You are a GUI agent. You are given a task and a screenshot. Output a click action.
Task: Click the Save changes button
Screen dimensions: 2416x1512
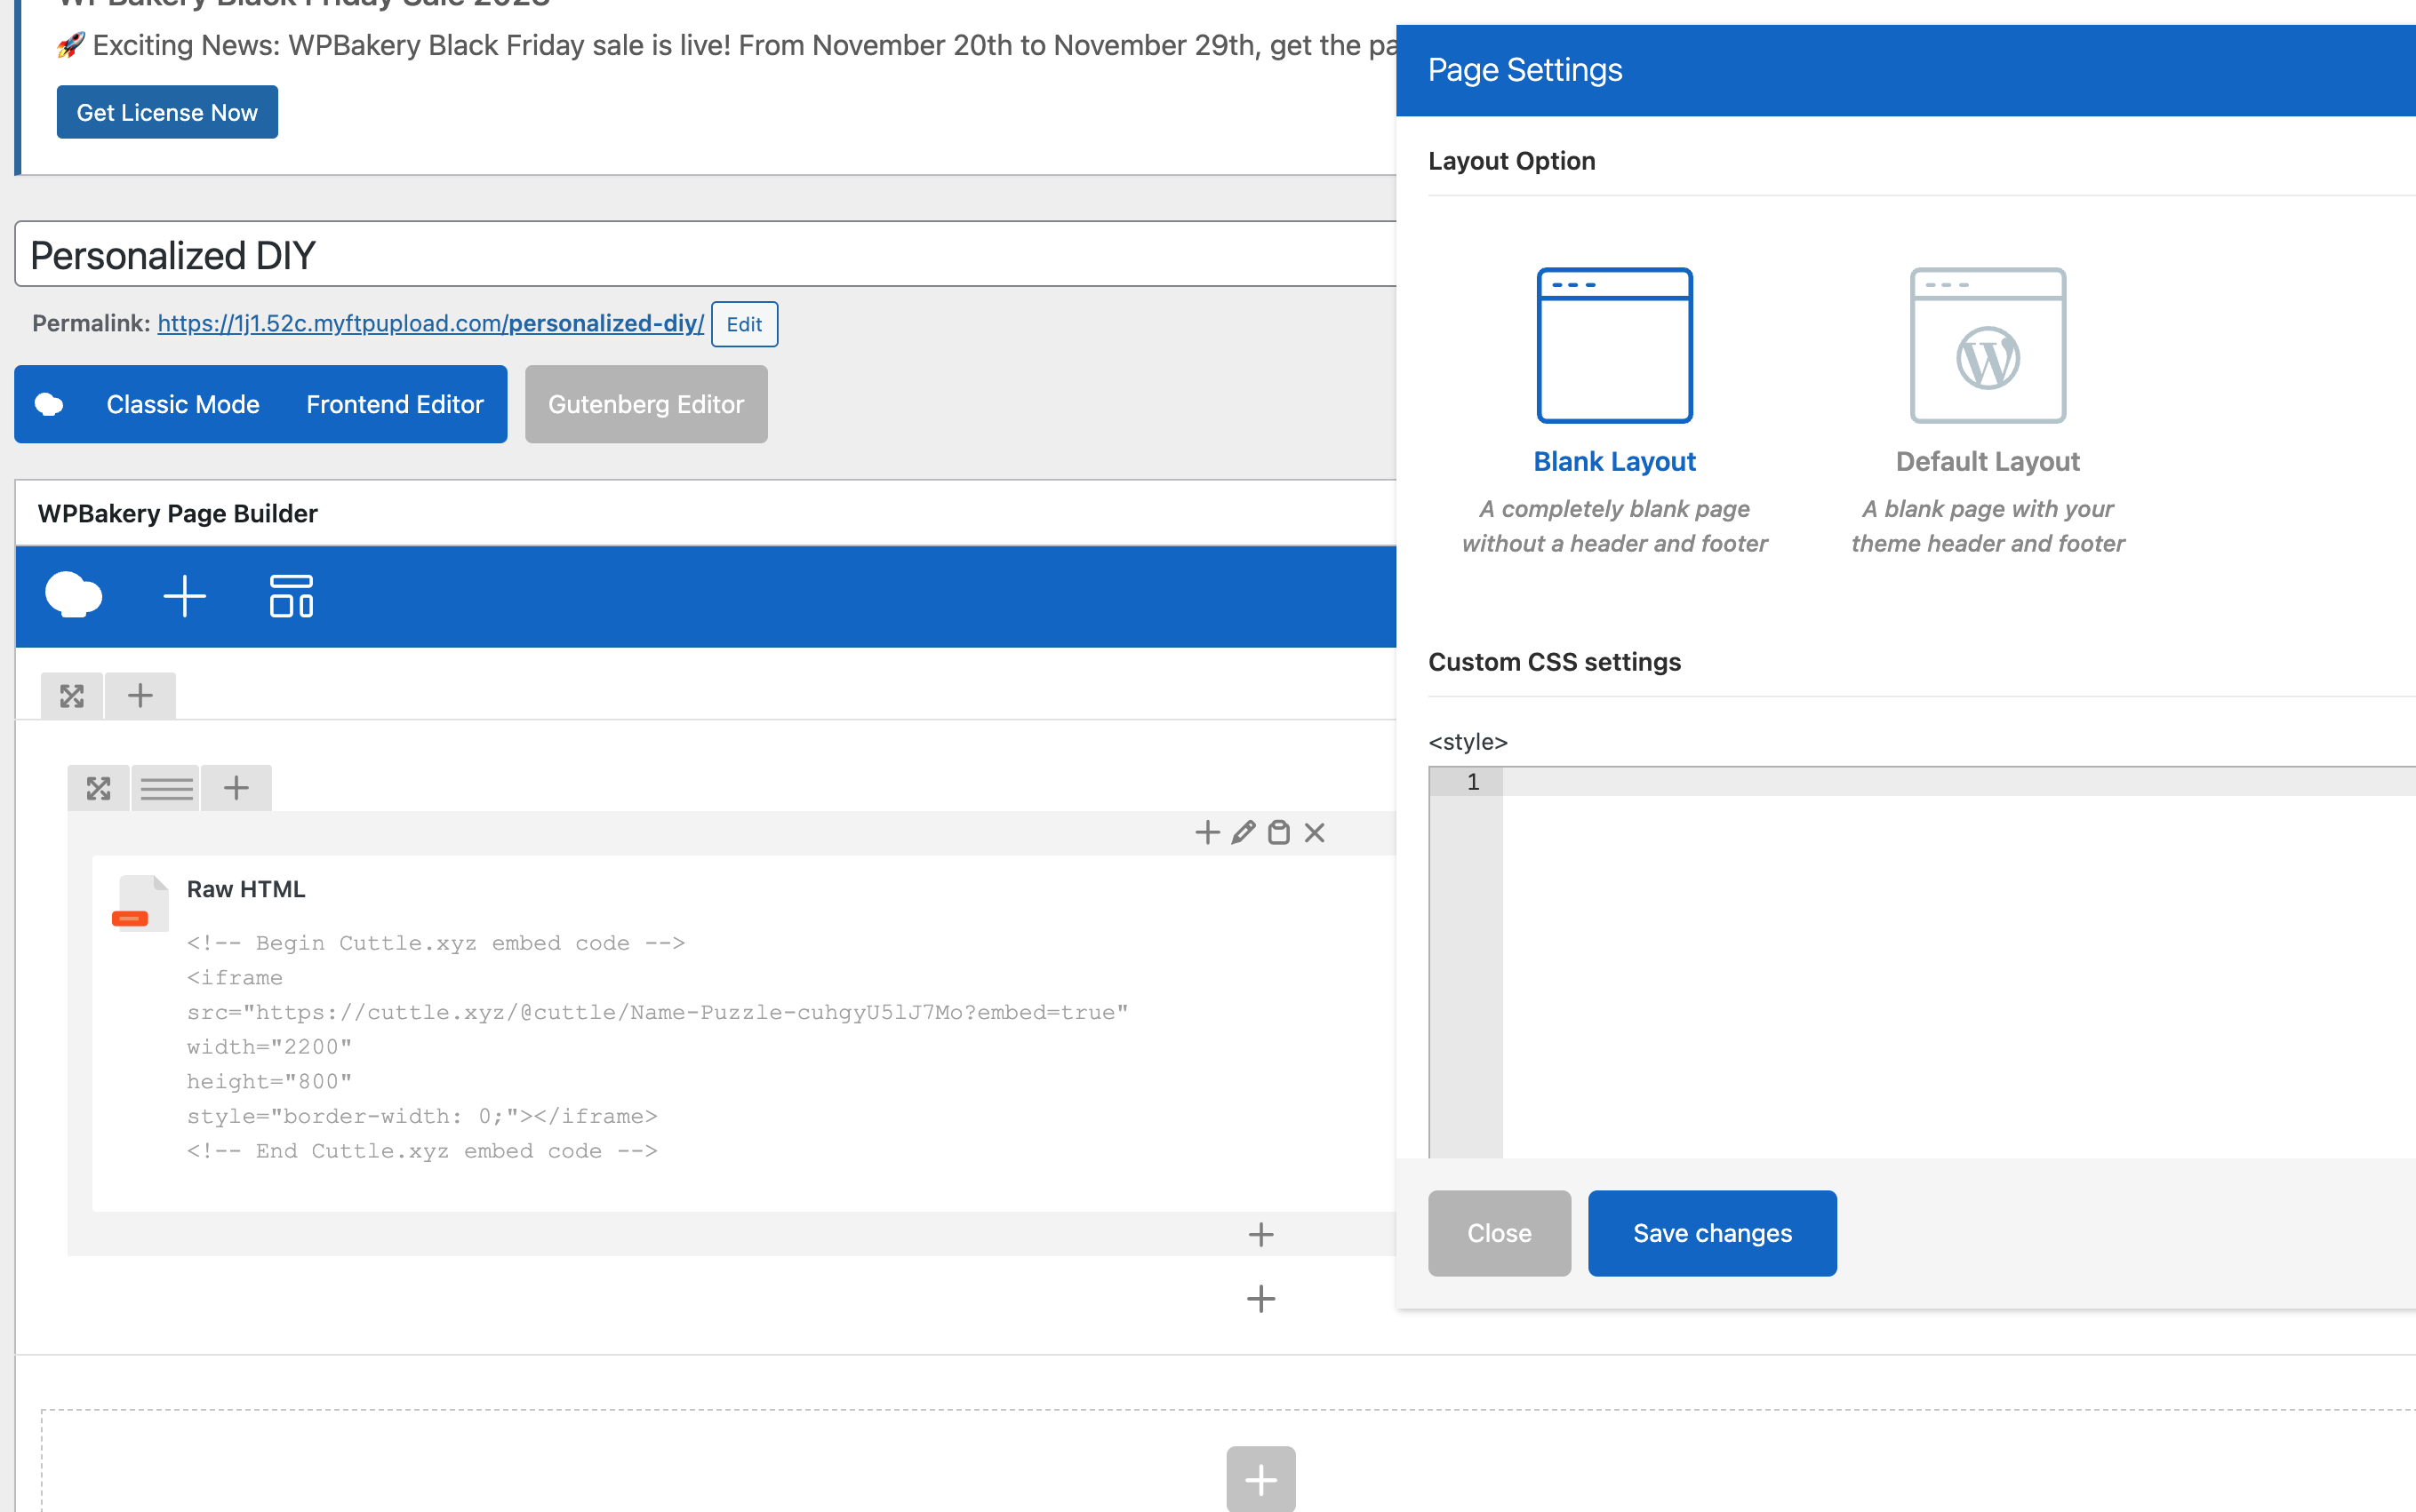[x=1711, y=1233]
